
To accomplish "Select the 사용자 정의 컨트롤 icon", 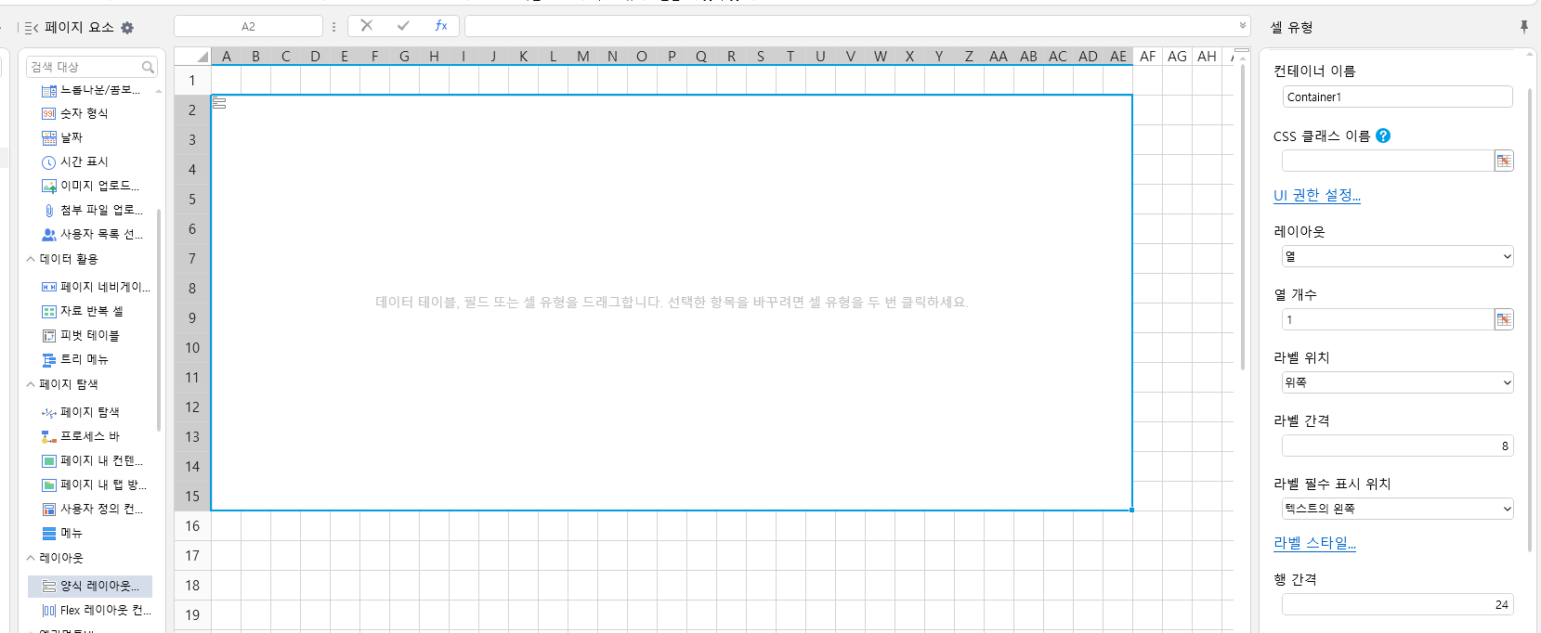I will click(49, 509).
